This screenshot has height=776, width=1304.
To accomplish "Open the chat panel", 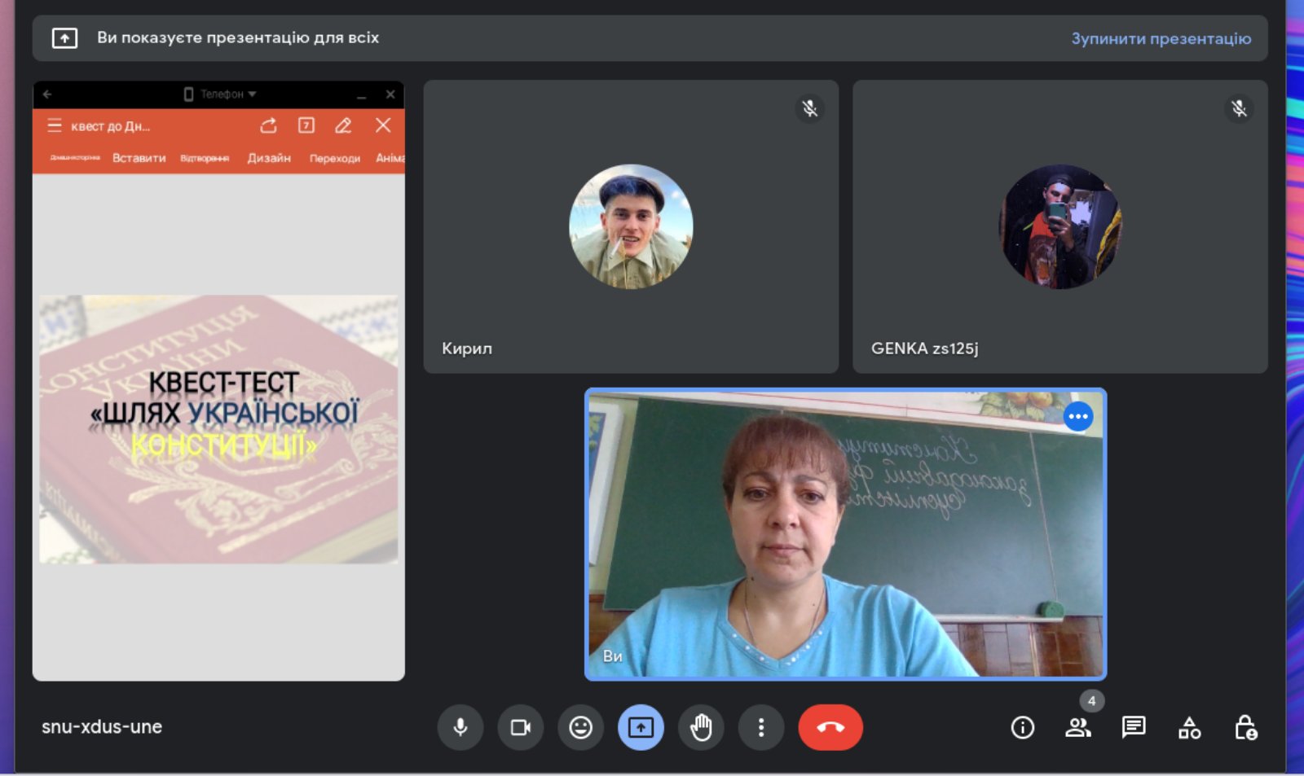I will click(x=1134, y=727).
